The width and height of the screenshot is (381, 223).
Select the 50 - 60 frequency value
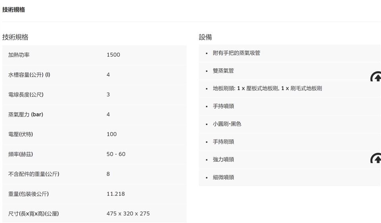tap(116, 154)
